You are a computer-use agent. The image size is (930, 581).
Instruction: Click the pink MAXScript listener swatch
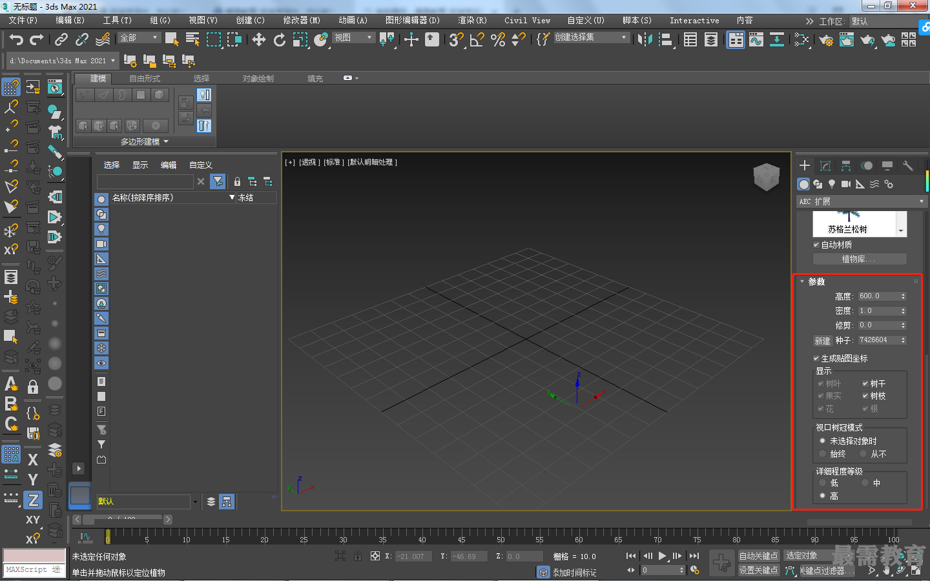tap(34, 556)
